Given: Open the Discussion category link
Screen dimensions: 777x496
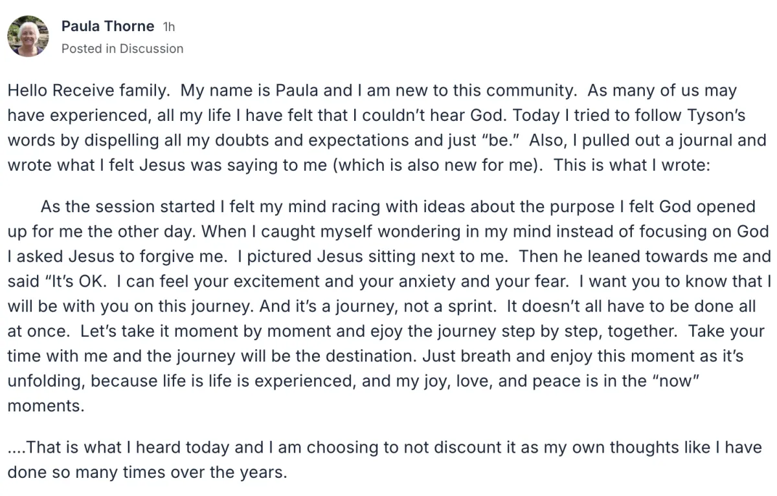Looking at the screenshot, I should coord(152,49).
